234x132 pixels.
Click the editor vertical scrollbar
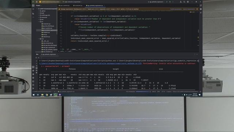click(x=198, y=31)
